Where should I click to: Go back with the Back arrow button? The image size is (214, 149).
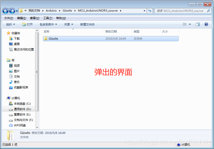[x=5, y=11]
